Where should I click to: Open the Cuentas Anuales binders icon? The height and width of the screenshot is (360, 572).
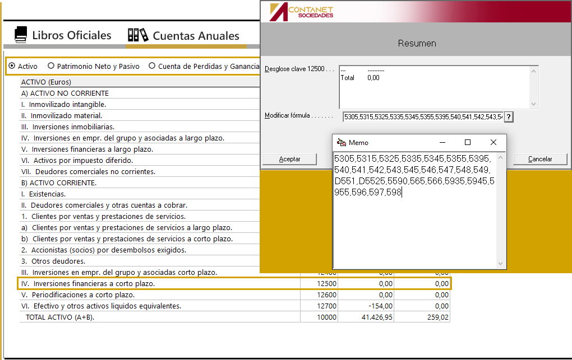138,35
